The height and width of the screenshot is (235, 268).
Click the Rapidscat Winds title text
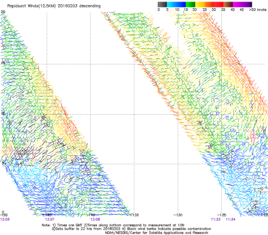pos(54,6)
